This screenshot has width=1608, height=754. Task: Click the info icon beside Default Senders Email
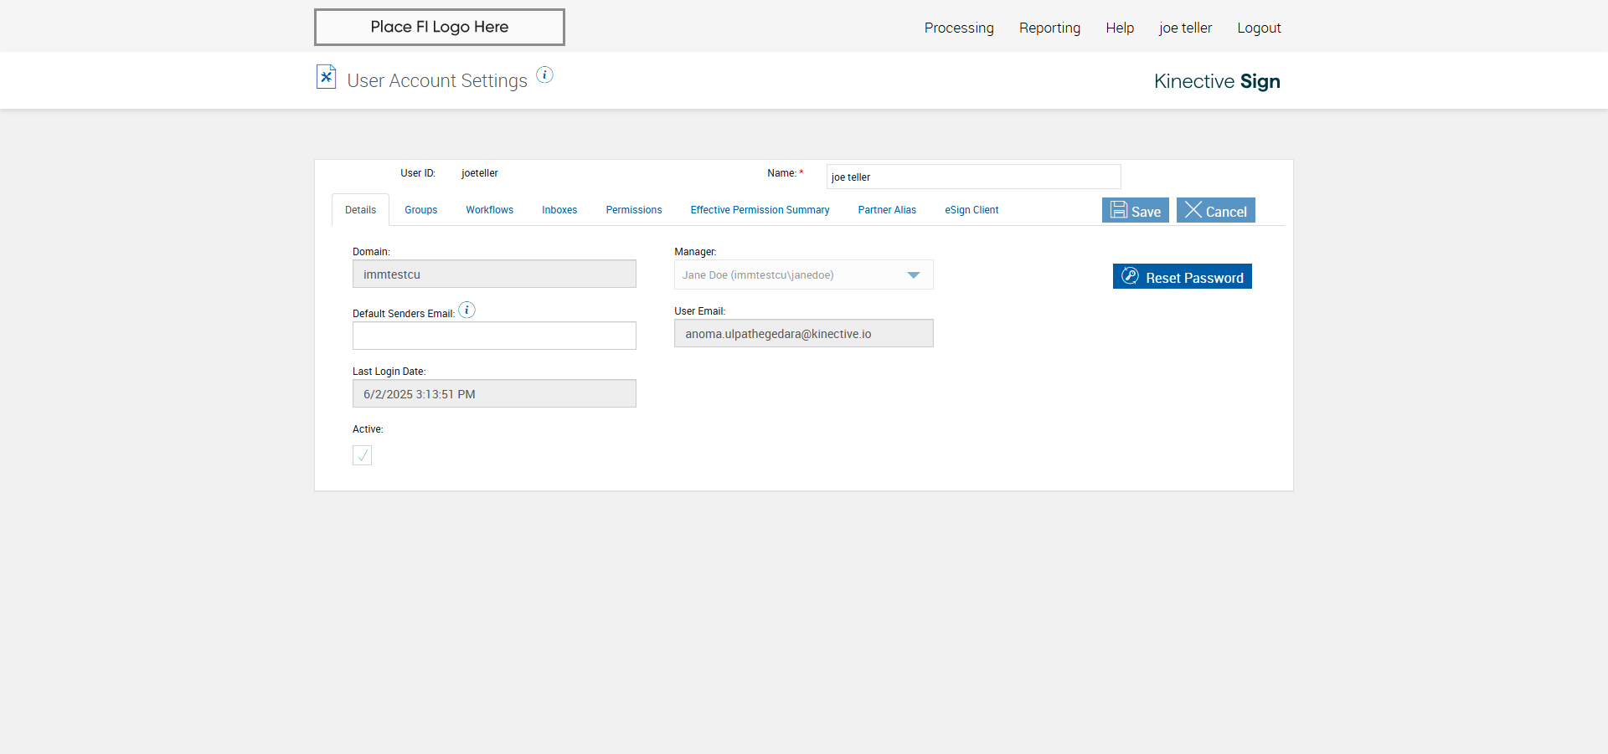[466, 310]
